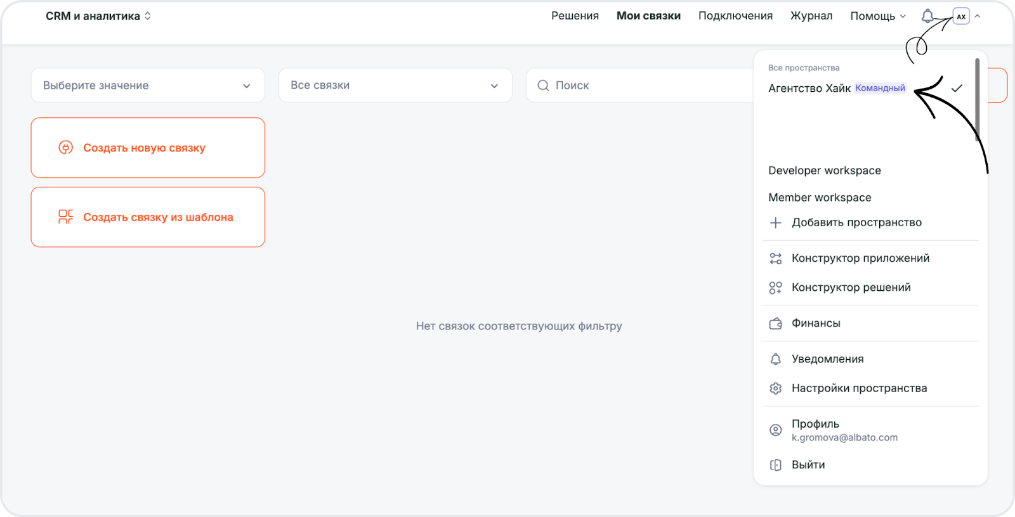This screenshot has width=1015, height=517.
Task: Open the Подключения page
Action: (x=735, y=16)
